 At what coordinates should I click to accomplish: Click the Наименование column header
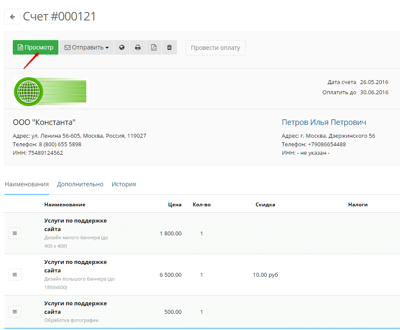click(64, 205)
